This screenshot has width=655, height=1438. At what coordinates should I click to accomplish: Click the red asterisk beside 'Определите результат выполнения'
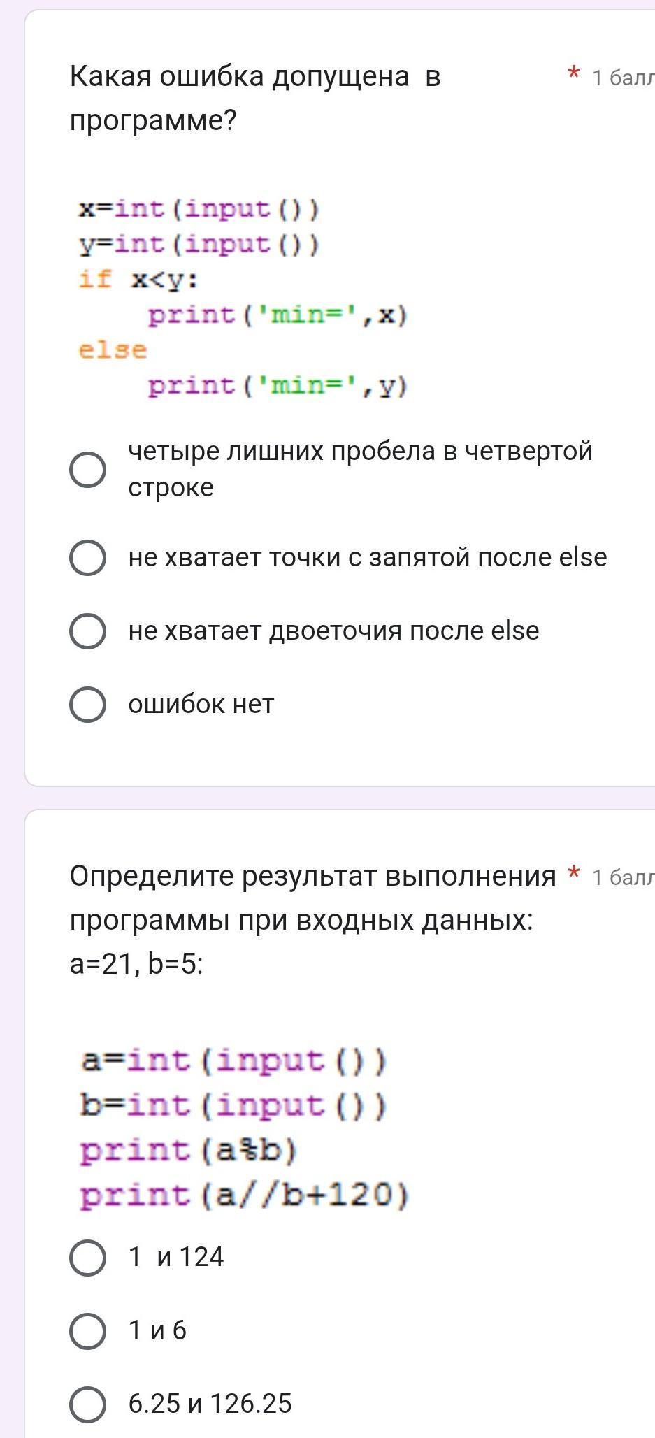[x=573, y=874]
